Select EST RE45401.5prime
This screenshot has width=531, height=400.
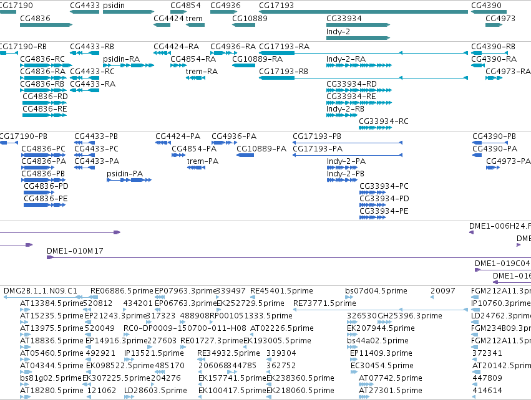click(x=282, y=291)
